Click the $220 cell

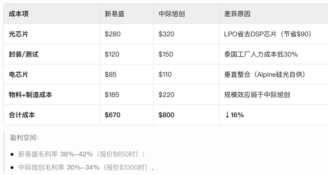point(166,95)
